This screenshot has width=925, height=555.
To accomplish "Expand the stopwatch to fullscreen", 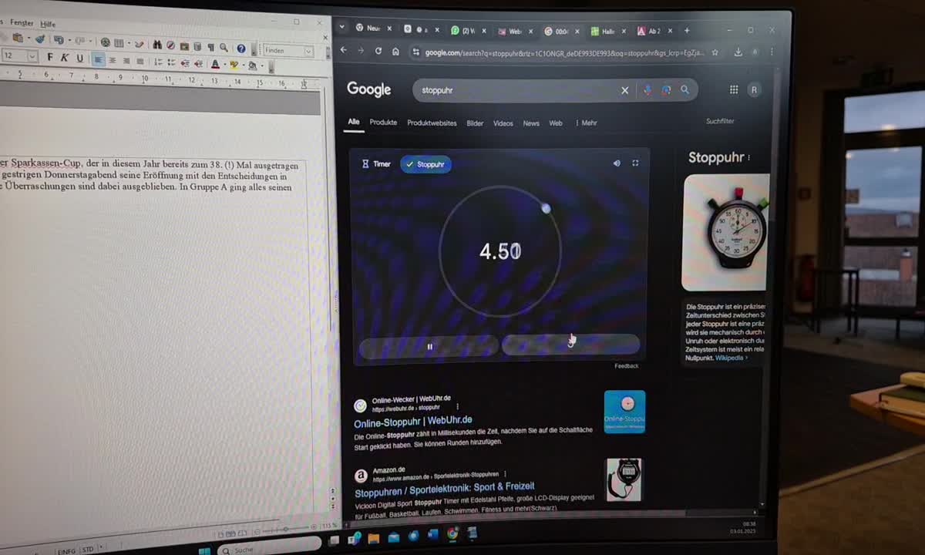I will pos(635,163).
